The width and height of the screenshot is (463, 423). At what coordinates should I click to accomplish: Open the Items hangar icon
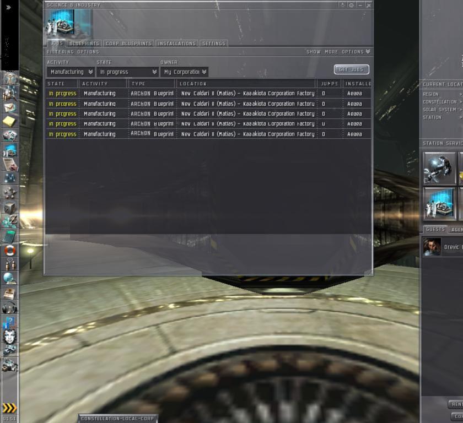coord(10,365)
